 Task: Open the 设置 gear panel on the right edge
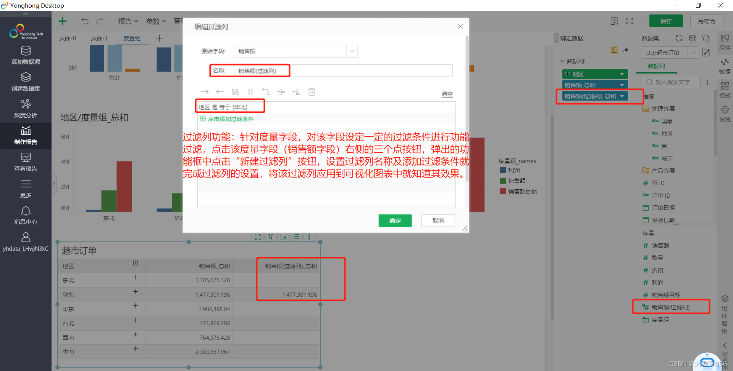pos(725,114)
